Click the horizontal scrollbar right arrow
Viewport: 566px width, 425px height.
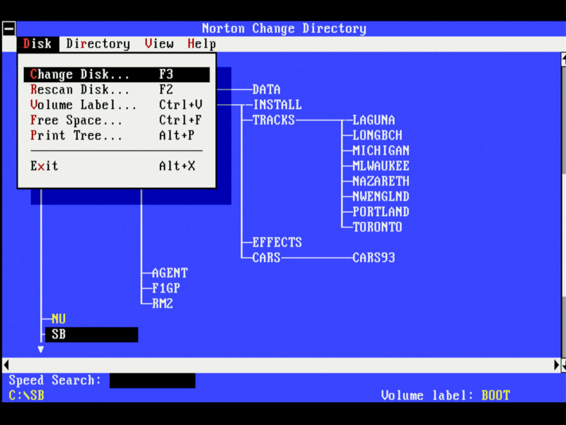point(556,365)
